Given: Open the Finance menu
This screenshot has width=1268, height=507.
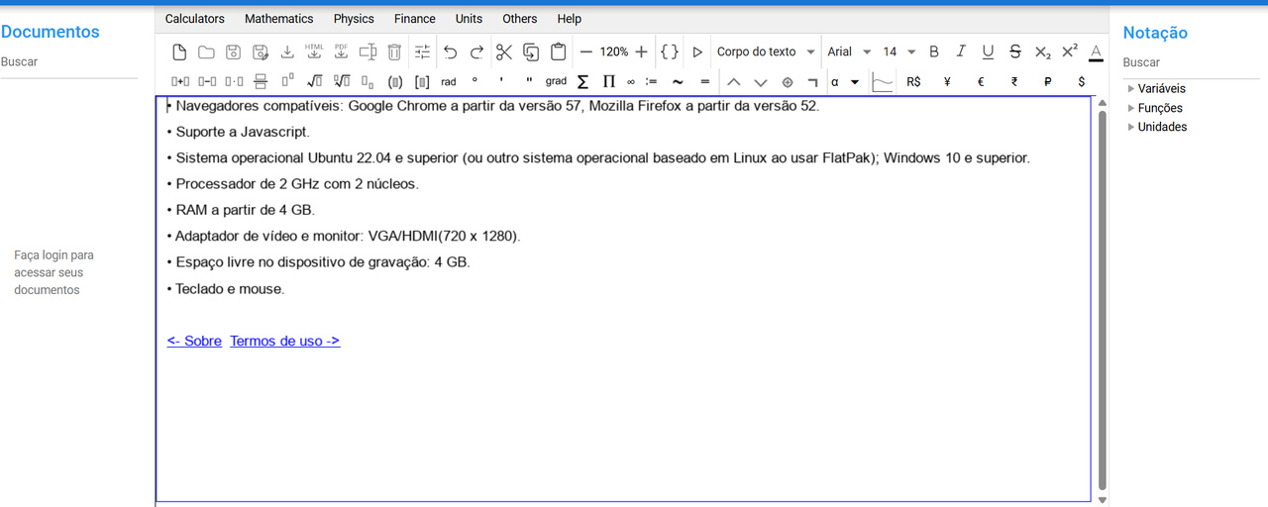Looking at the screenshot, I should click(x=414, y=19).
